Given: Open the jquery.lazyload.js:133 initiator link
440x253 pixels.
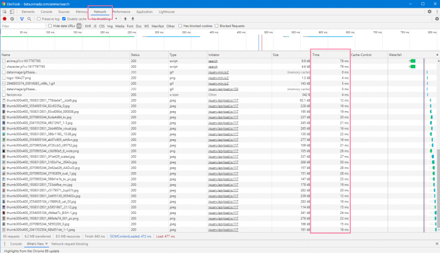Looking at the screenshot, I should (x=222, y=89).
